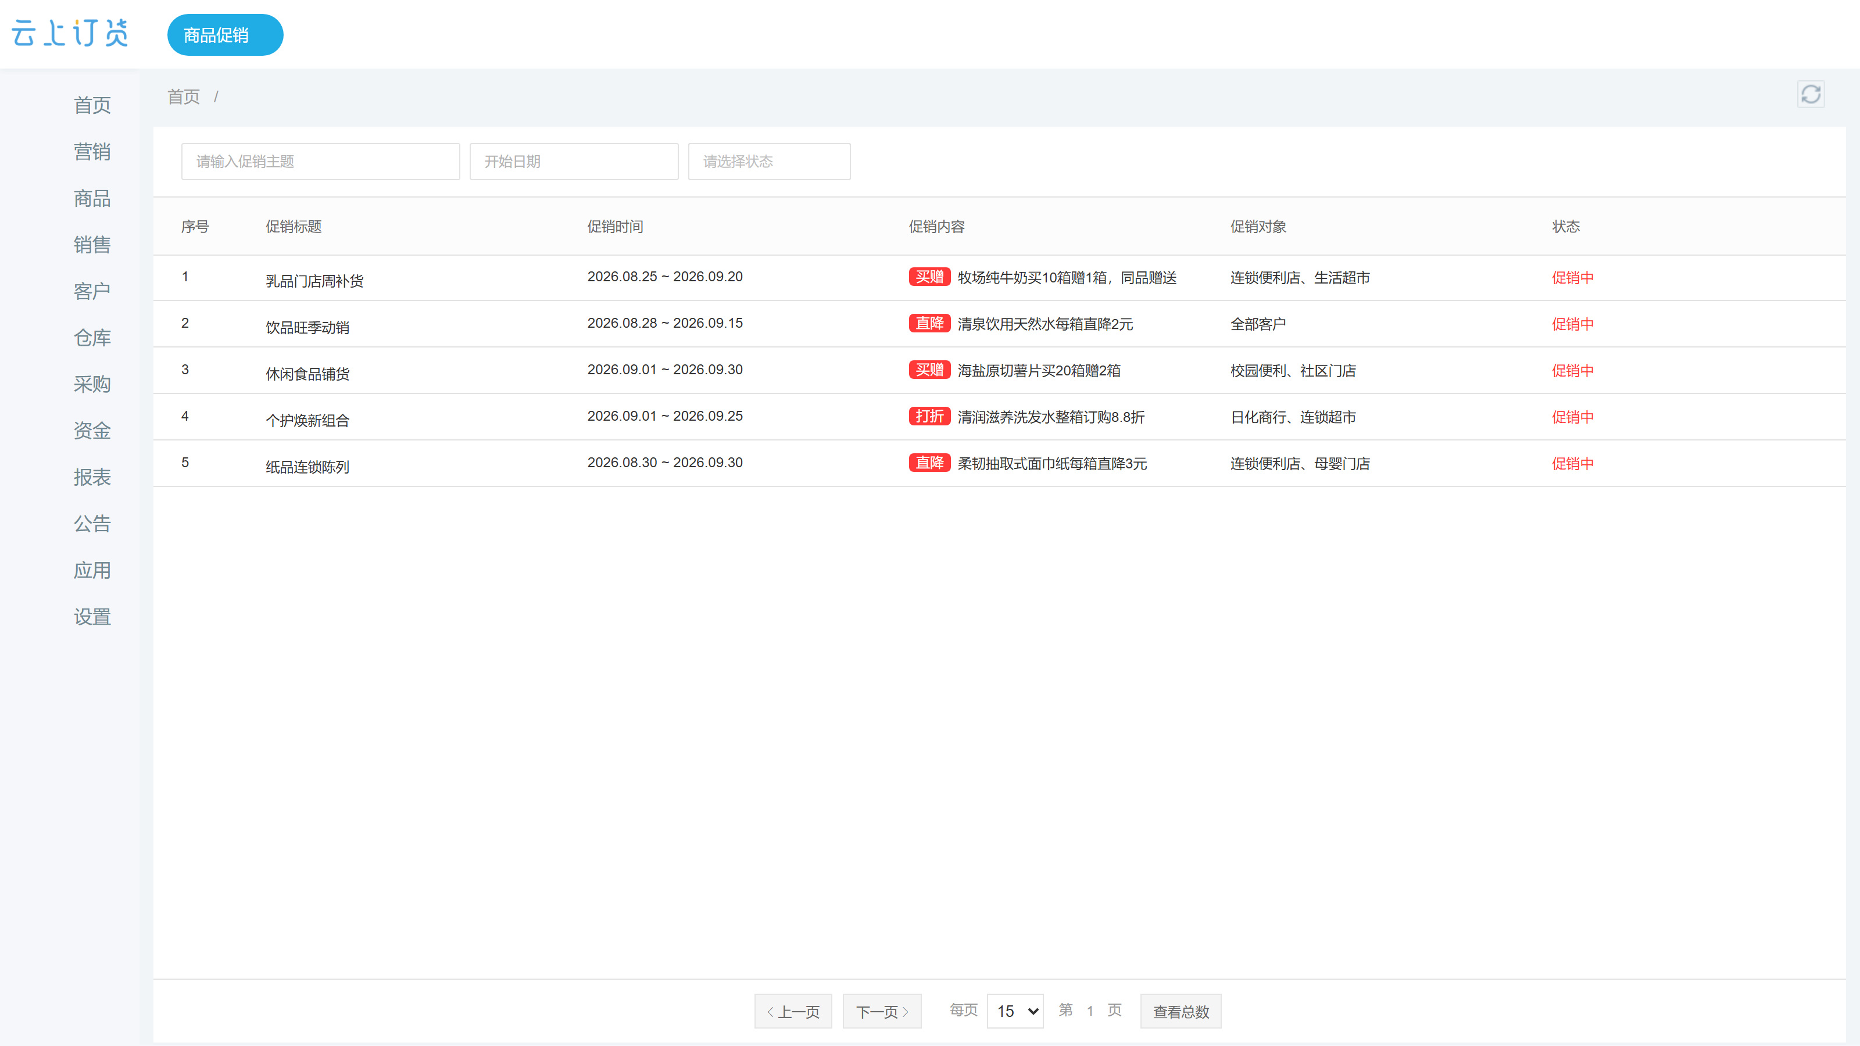Click the 打折 tag on the 清润滋养洗发水 row
The image size is (1860, 1046).
[x=929, y=417]
